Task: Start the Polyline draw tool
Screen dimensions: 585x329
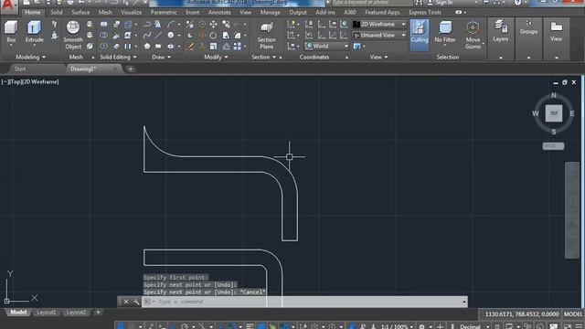Action: [x=147, y=25]
